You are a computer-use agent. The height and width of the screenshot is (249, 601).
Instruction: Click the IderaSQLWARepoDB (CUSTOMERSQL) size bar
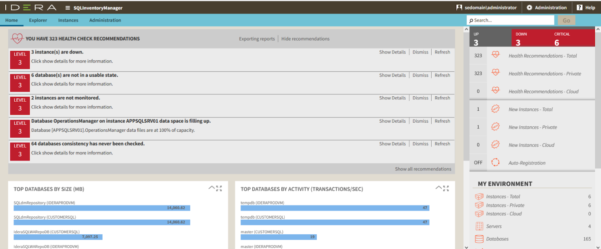(58, 237)
